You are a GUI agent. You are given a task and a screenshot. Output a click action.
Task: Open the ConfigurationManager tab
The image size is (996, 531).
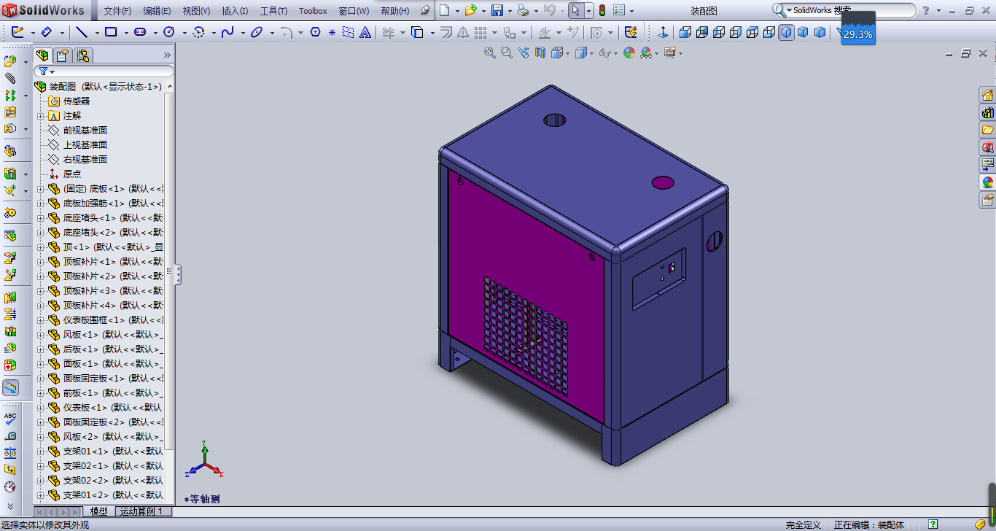click(83, 55)
